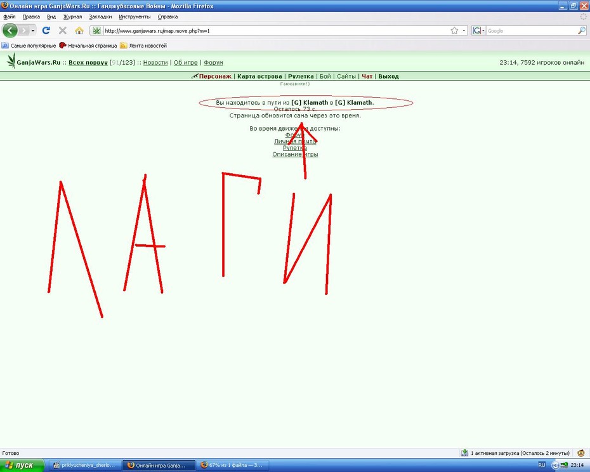Image resolution: width=590 pixels, height=472 pixels.
Task: Switch to the 67% download taskbar window
Action: pyautogui.click(x=233, y=465)
